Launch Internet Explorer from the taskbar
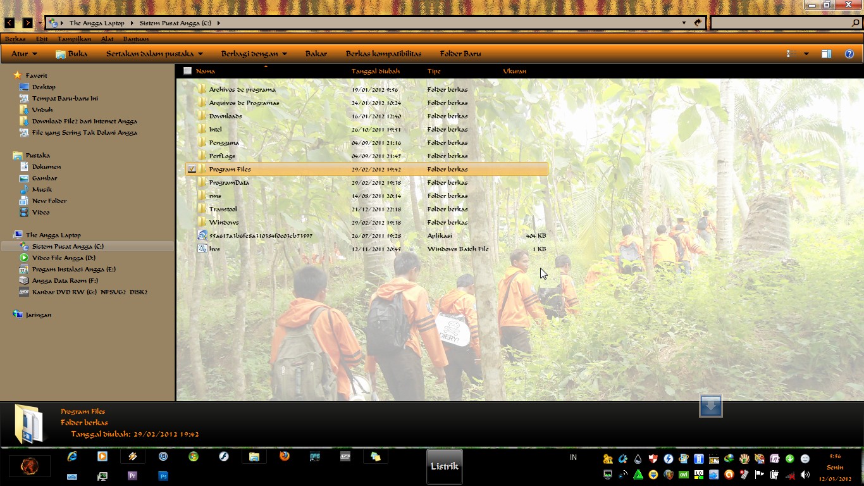The width and height of the screenshot is (864, 486). [72, 456]
